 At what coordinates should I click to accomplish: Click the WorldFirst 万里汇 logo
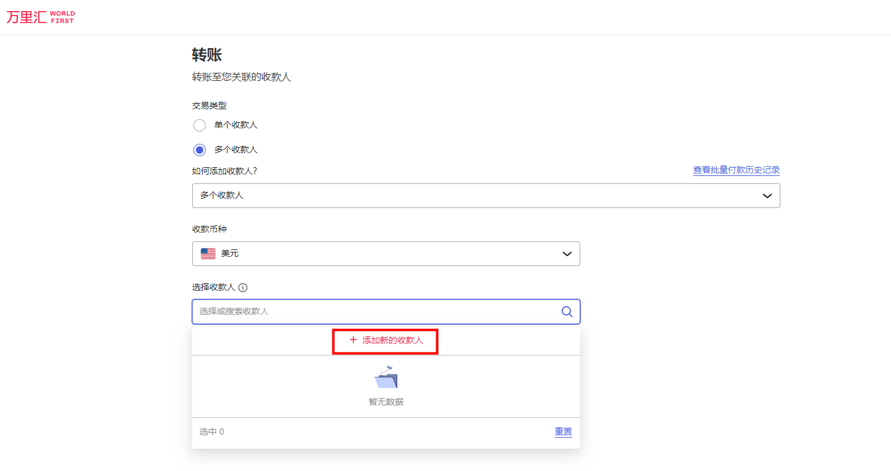tap(41, 17)
